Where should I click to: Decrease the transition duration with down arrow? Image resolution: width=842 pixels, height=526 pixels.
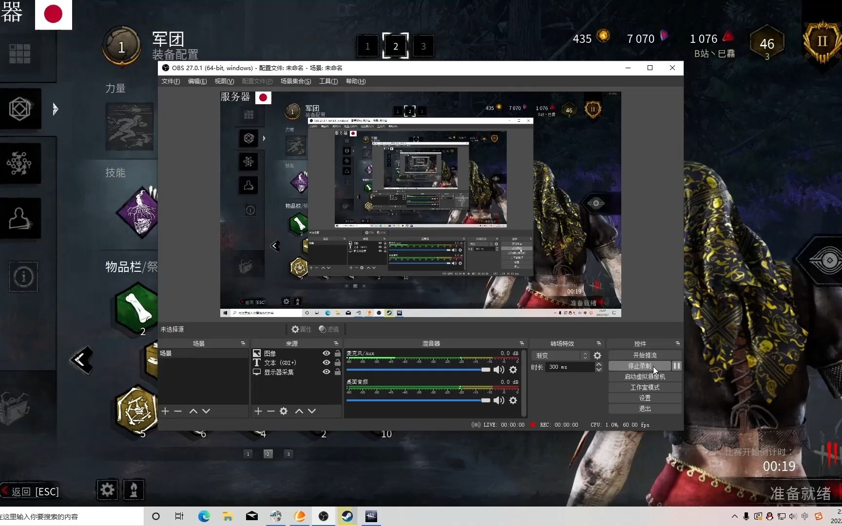click(599, 370)
